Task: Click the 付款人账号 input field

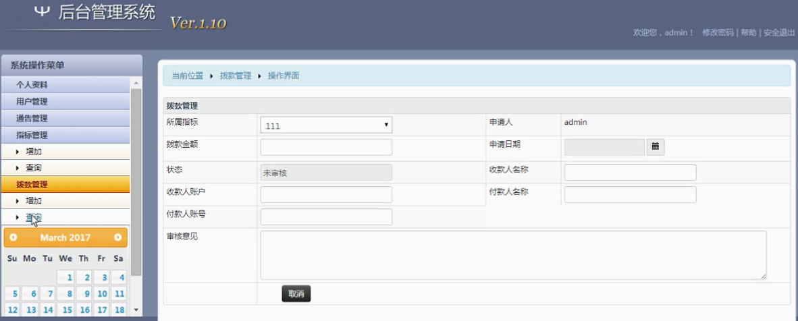Action: coord(326,216)
